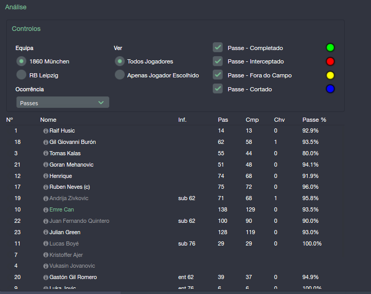Sort table by Nome column header
Viewport: 371px width, 294px height.
(x=48, y=120)
